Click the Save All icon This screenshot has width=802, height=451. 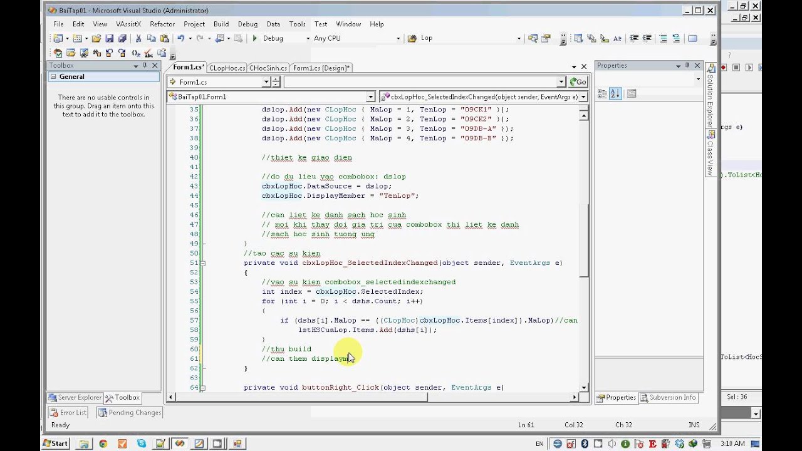[x=122, y=38]
